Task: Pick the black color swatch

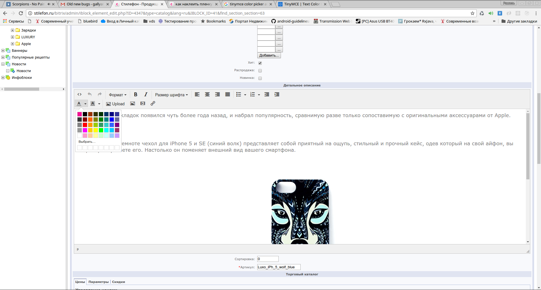Action: 85,114
